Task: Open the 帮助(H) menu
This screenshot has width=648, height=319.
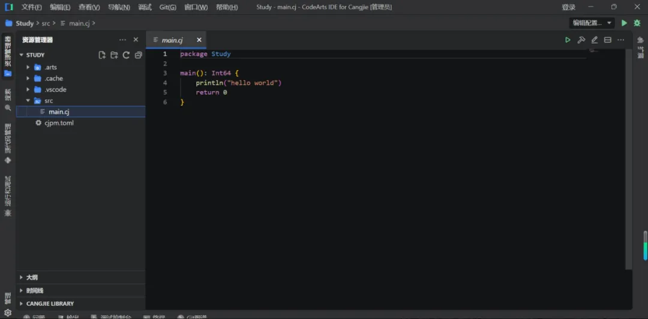Action: pos(226,7)
